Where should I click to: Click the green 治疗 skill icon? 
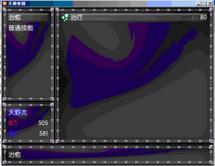pyautogui.click(x=65, y=17)
